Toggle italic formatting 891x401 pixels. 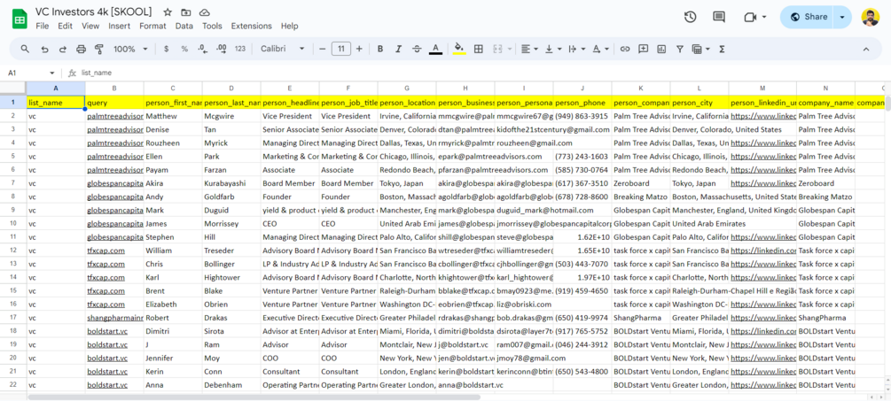398,50
